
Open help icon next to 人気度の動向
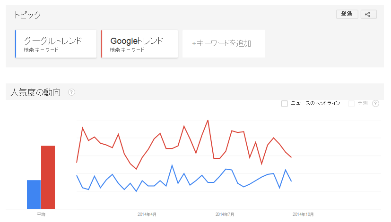point(71,92)
